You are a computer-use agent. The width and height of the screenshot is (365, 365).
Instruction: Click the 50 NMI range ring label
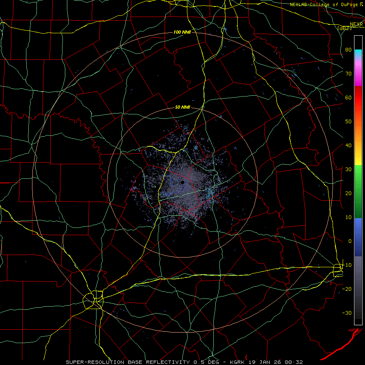(x=182, y=107)
